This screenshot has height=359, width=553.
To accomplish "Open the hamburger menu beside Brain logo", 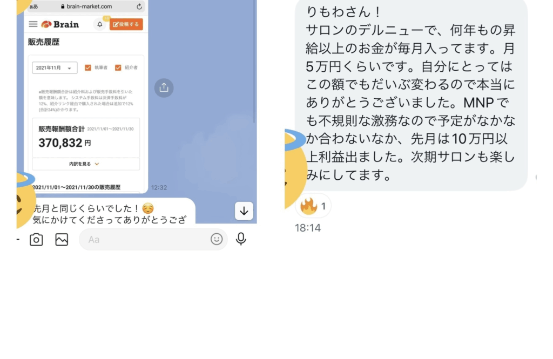I will (x=33, y=24).
